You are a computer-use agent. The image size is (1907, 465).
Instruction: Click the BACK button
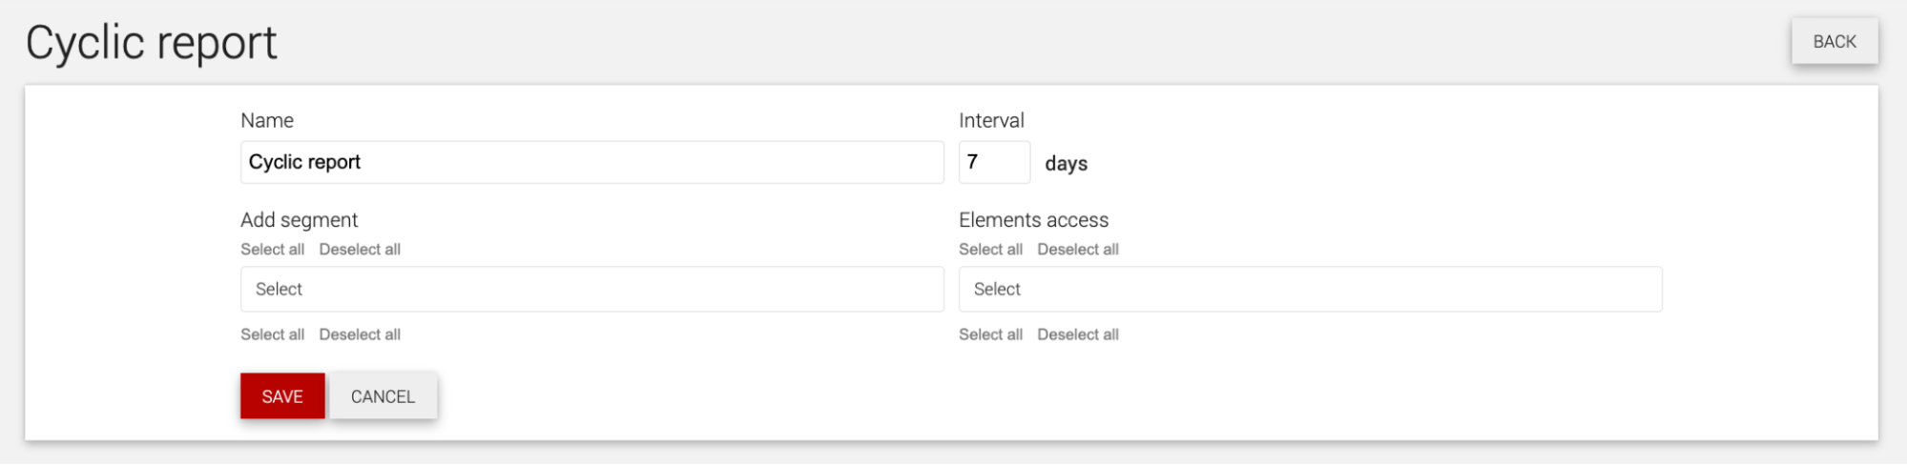coord(1834,42)
